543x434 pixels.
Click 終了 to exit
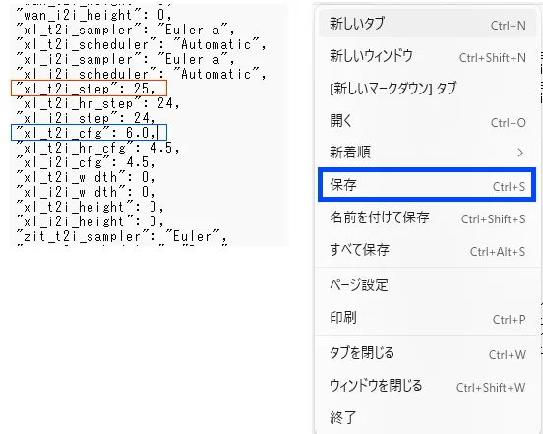(x=427, y=417)
